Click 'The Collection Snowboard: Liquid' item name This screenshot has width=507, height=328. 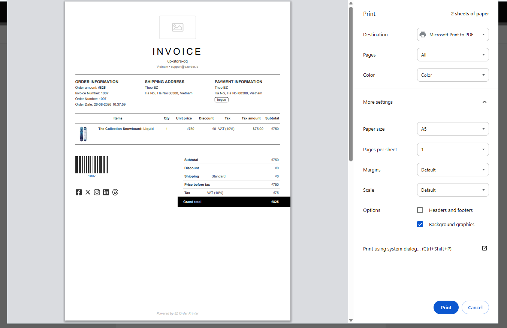(x=126, y=129)
